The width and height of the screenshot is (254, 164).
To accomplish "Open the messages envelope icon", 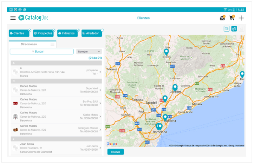I will [222, 18].
